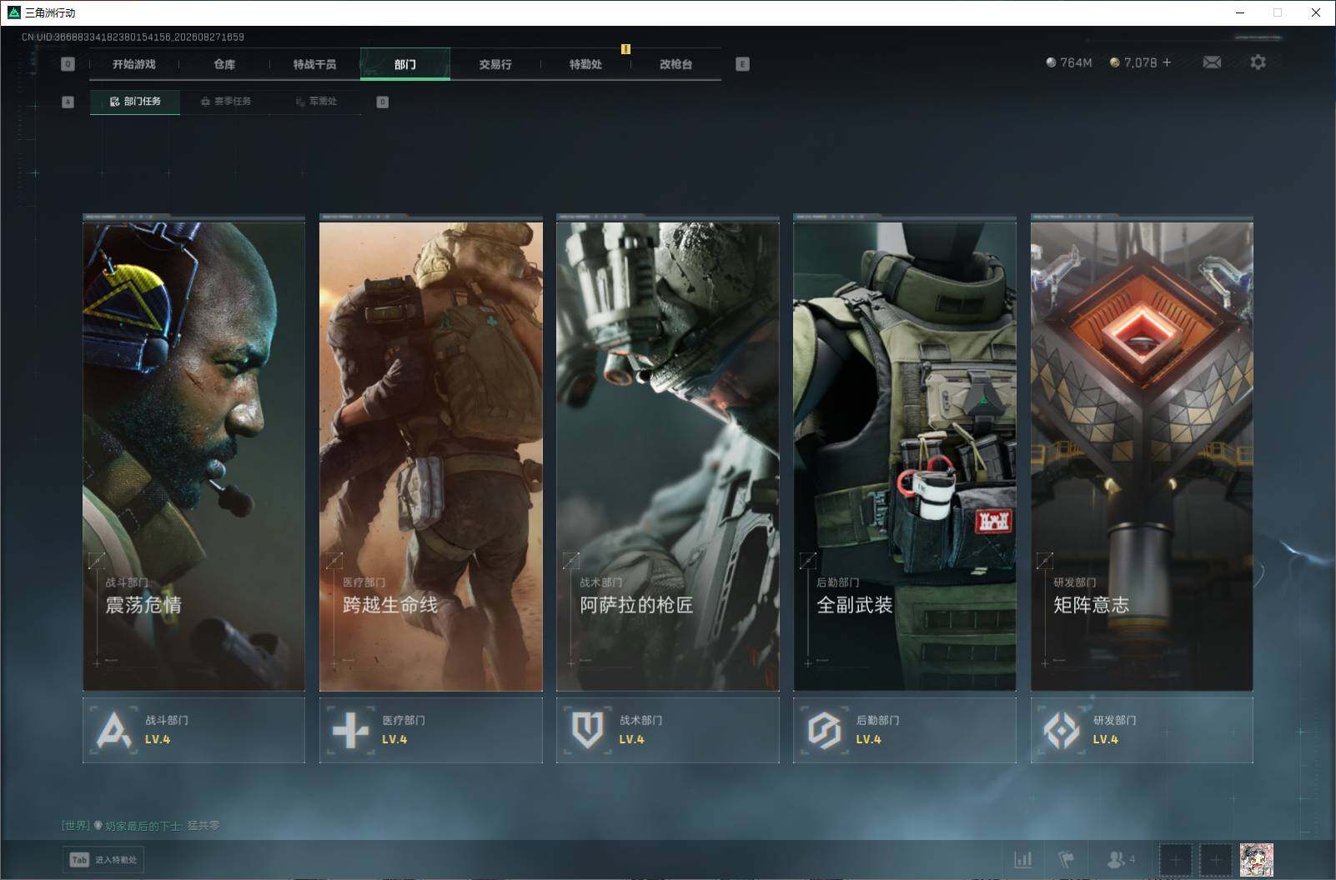Click the plus to add 7,078 currency
The width and height of the screenshot is (1336, 880).
point(1167,62)
